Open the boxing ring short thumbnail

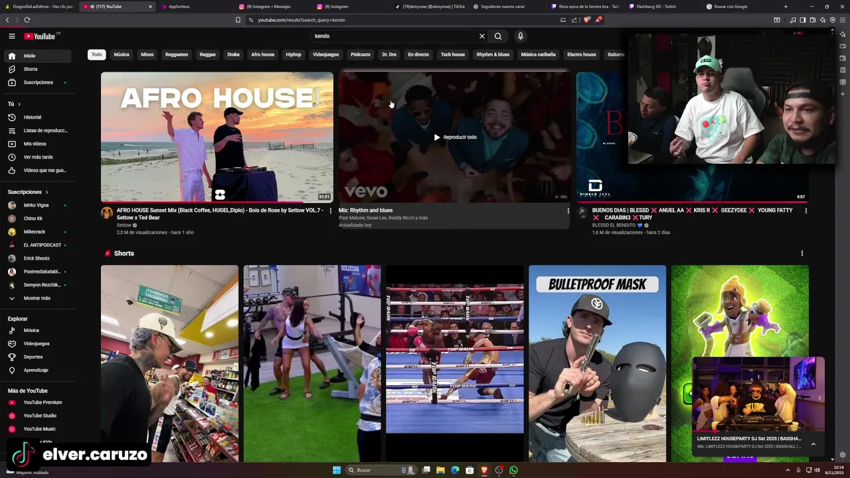pyautogui.click(x=455, y=363)
